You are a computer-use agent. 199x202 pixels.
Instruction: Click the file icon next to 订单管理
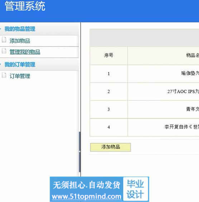point(4,75)
